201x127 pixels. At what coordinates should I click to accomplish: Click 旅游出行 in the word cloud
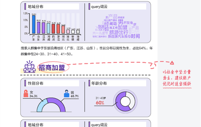[119, 32]
